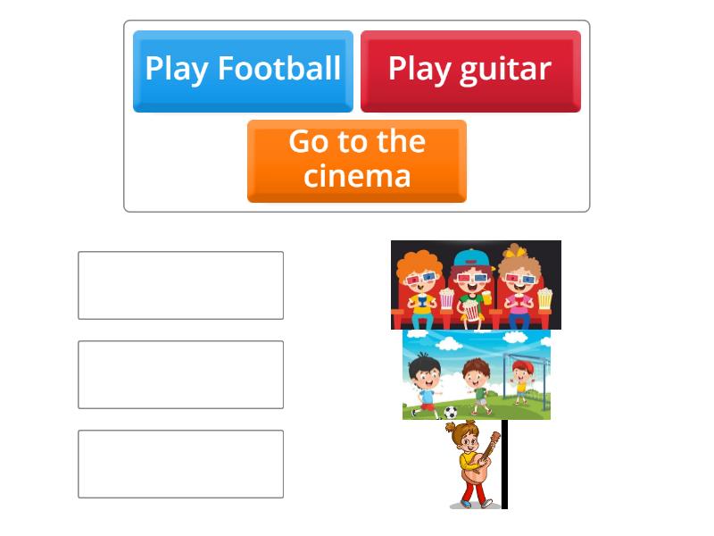This screenshot has width=714, height=536.
Task: Pick the orange "Go to the cinema" tile
Action: tap(356, 159)
